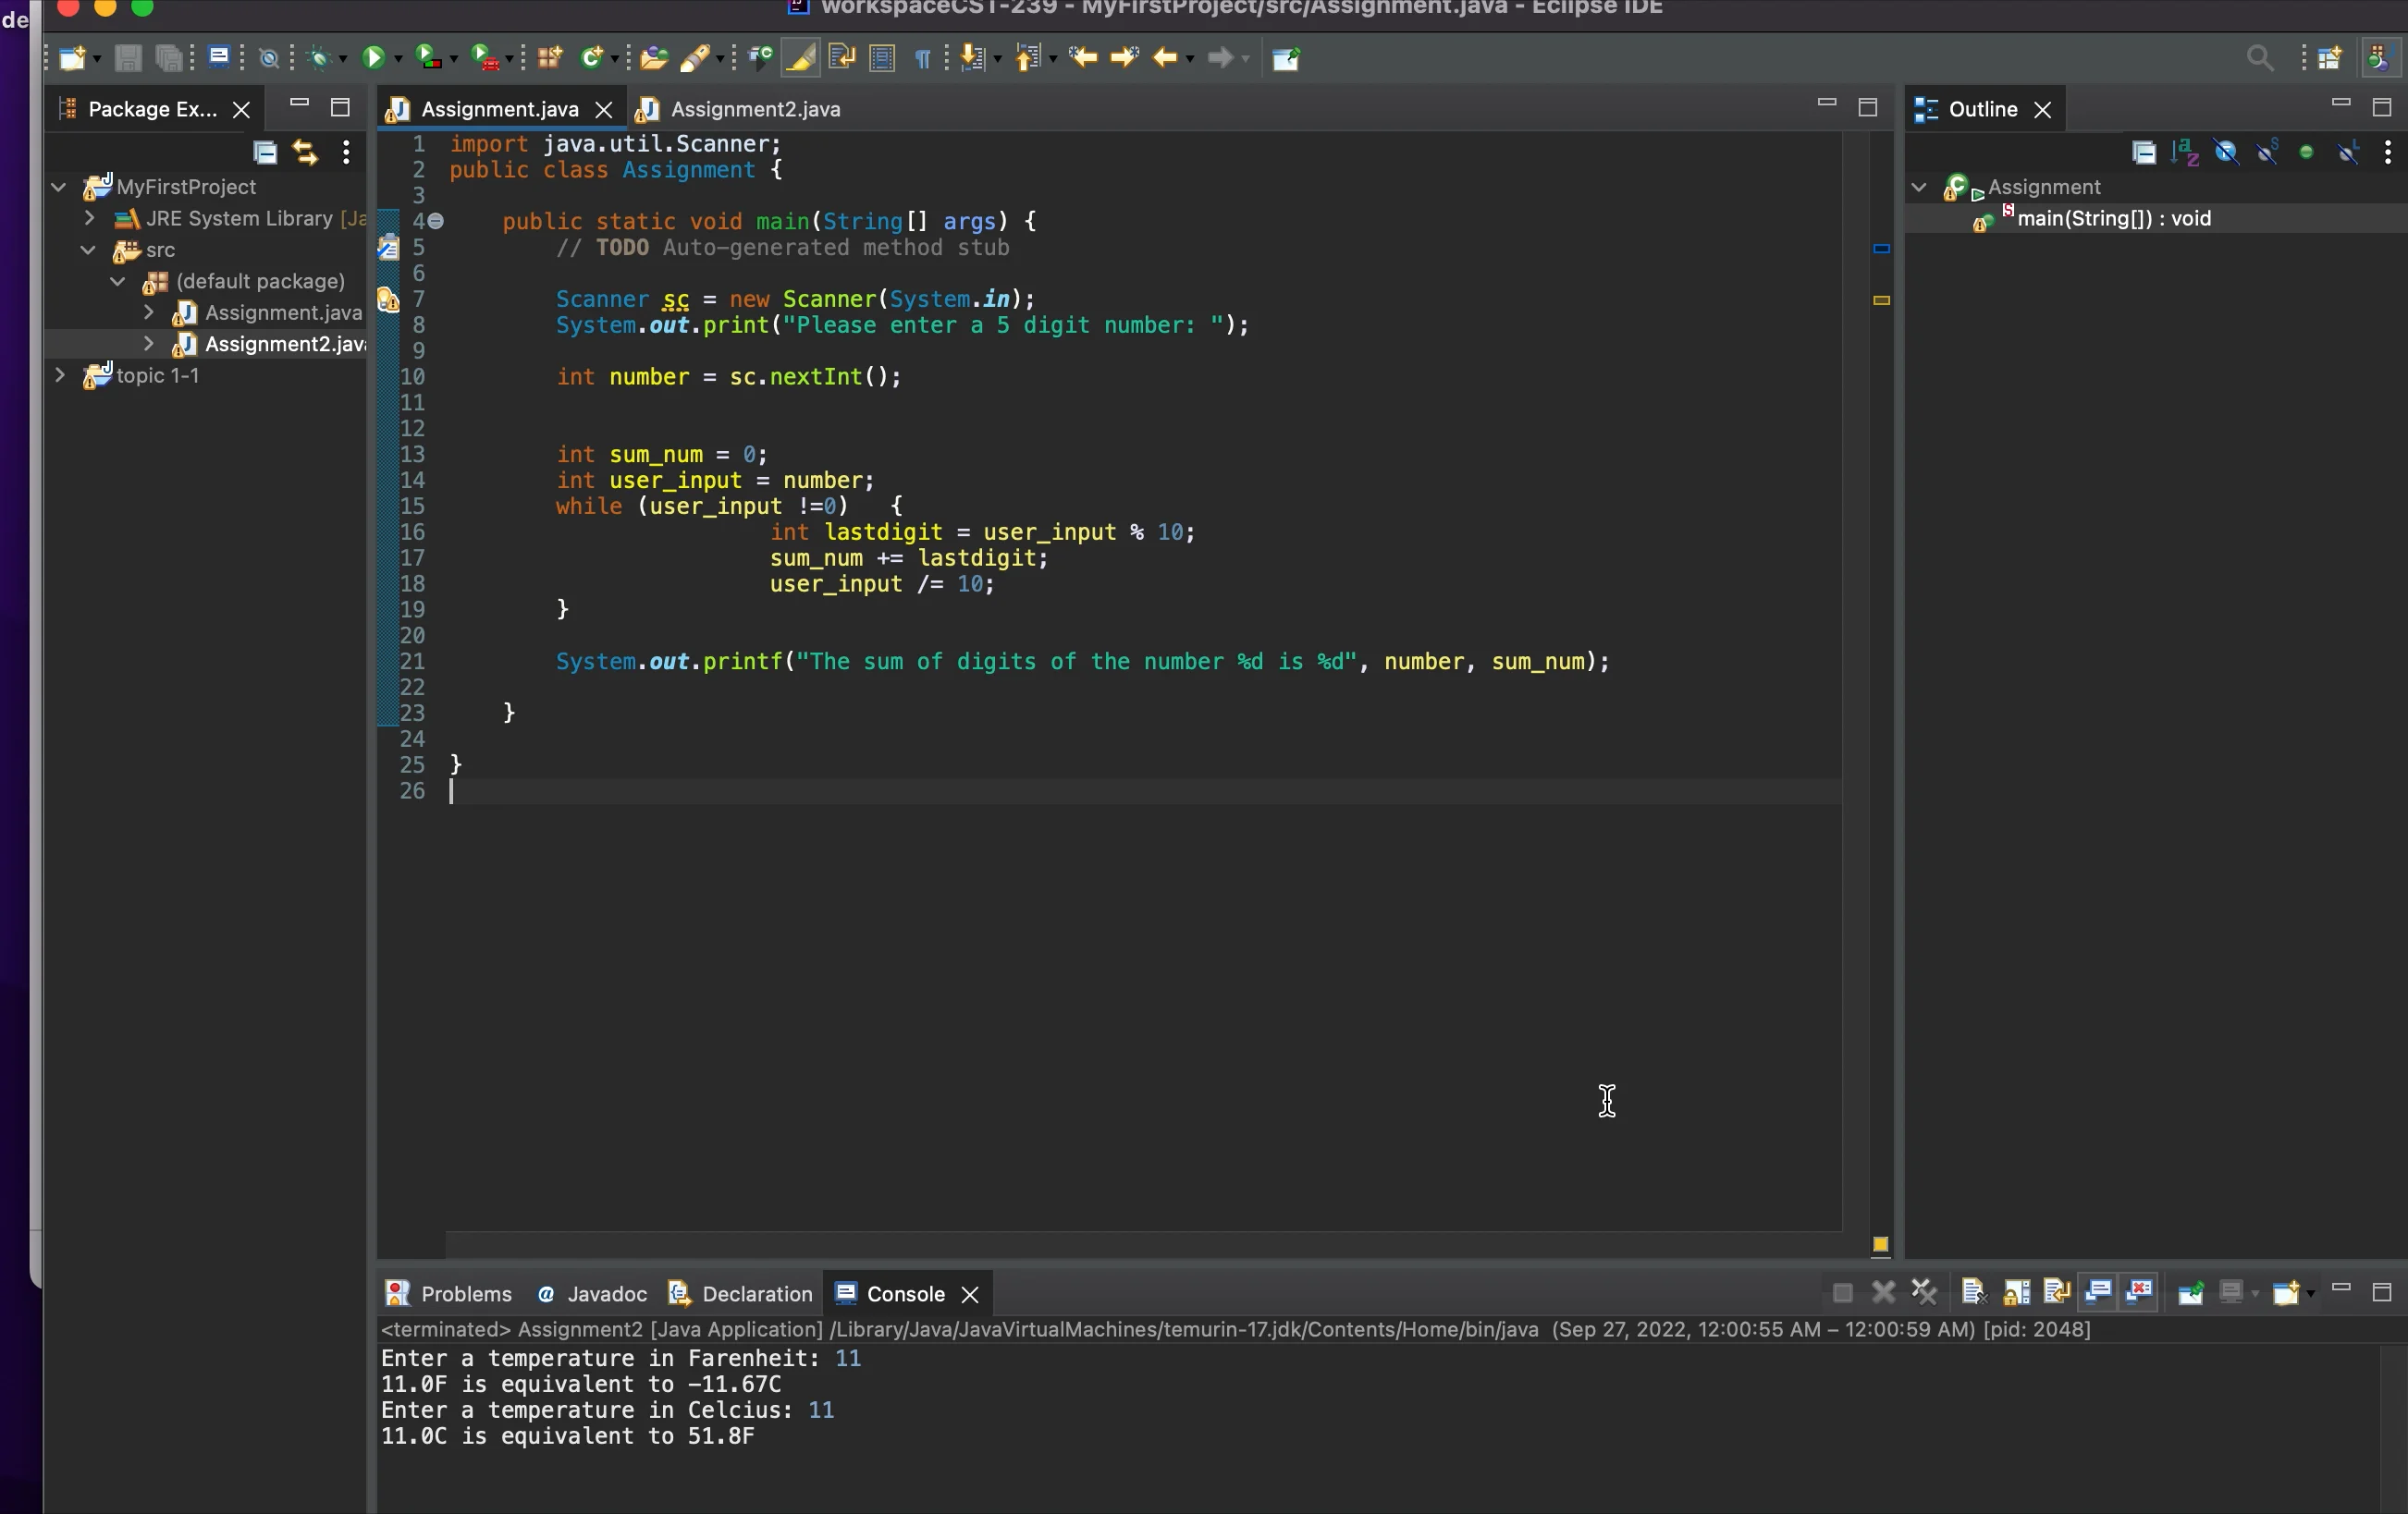Open the New wizard dropdown arrow

[x=97, y=60]
